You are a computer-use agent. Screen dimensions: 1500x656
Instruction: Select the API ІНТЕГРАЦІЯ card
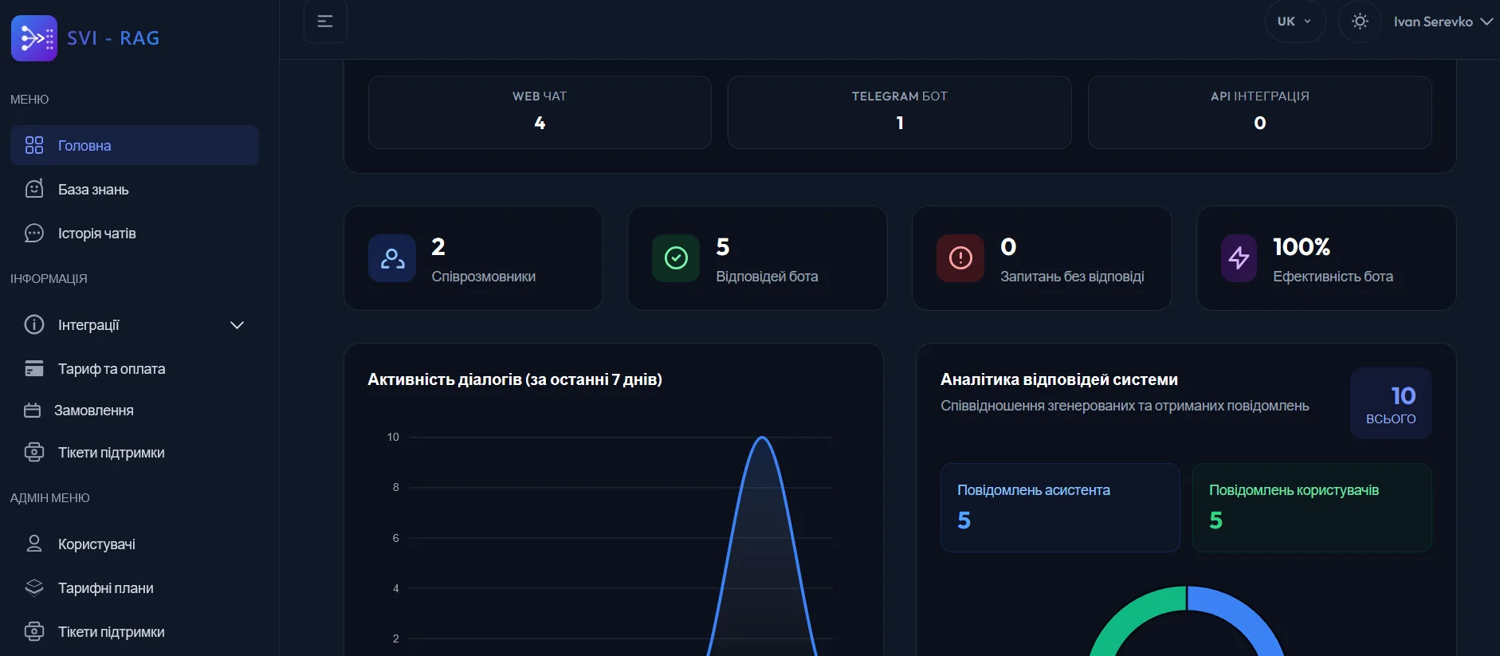[1260, 112]
